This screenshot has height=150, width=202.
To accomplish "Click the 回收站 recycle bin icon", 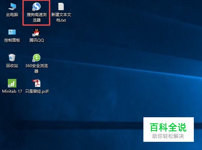I will pos(12,57).
